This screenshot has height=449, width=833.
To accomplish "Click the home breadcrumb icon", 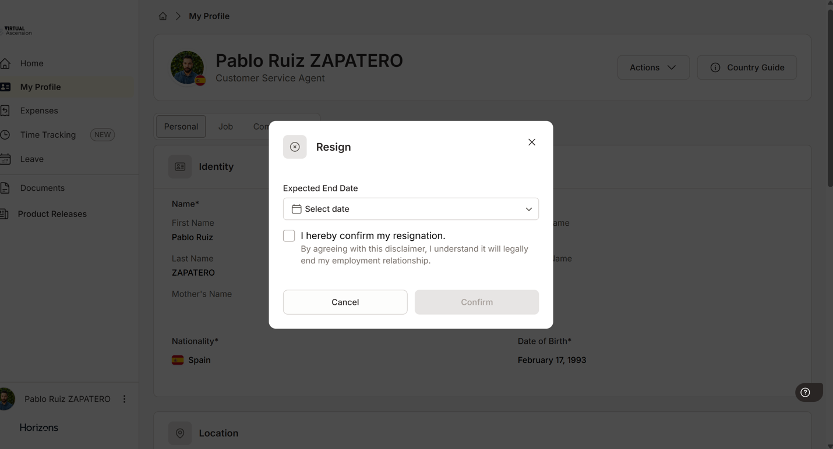I will click(x=163, y=16).
